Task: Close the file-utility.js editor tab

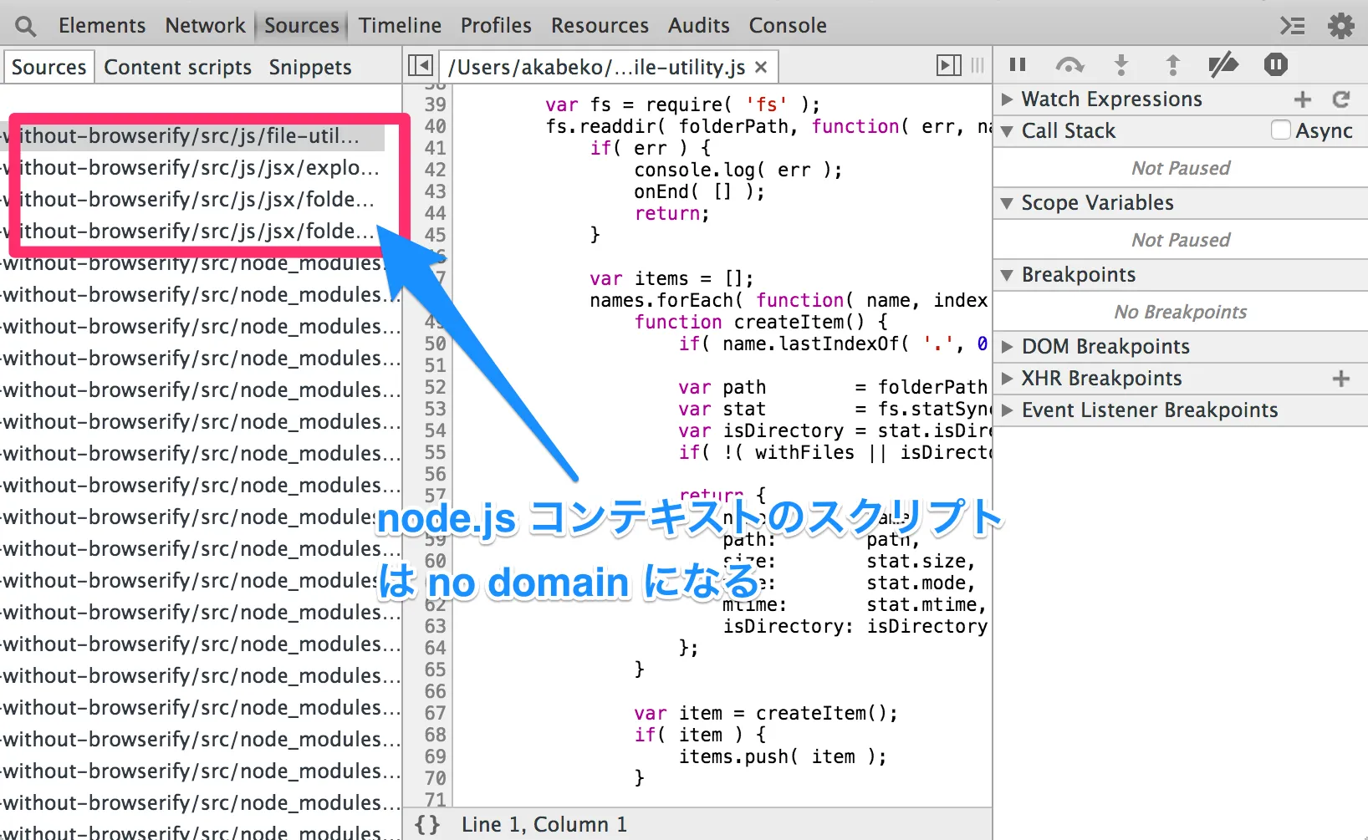Action: coord(760,67)
